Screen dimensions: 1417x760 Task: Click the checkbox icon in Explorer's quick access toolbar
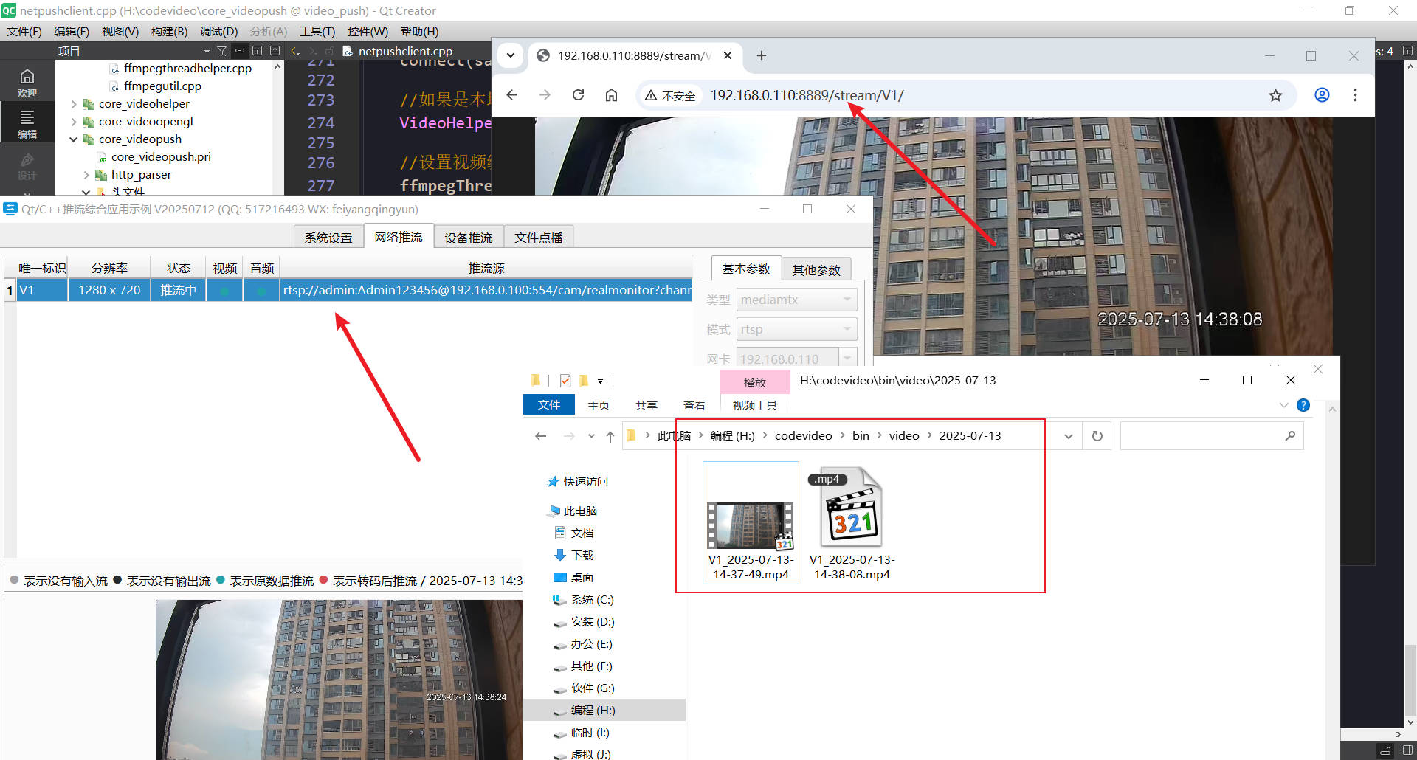565,380
